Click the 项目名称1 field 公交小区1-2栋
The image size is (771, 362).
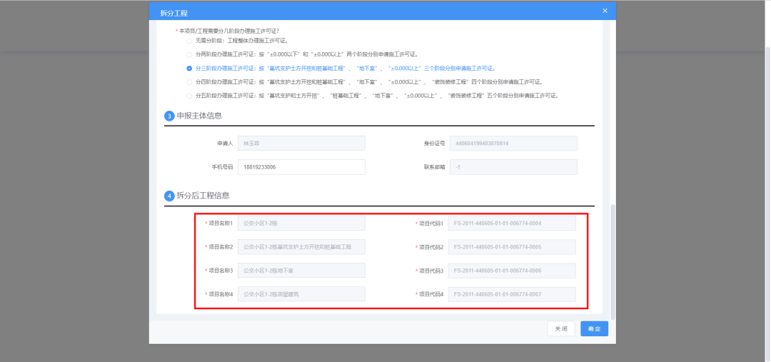[x=301, y=223]
